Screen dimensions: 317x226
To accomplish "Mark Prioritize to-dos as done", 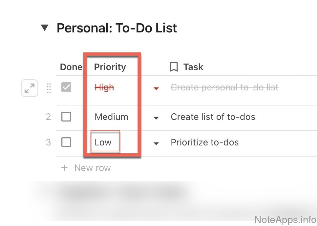I will 66,142.
